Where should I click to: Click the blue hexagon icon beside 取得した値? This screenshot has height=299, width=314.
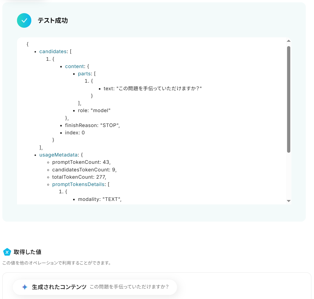pyautogui.click(x=7, y=252)
